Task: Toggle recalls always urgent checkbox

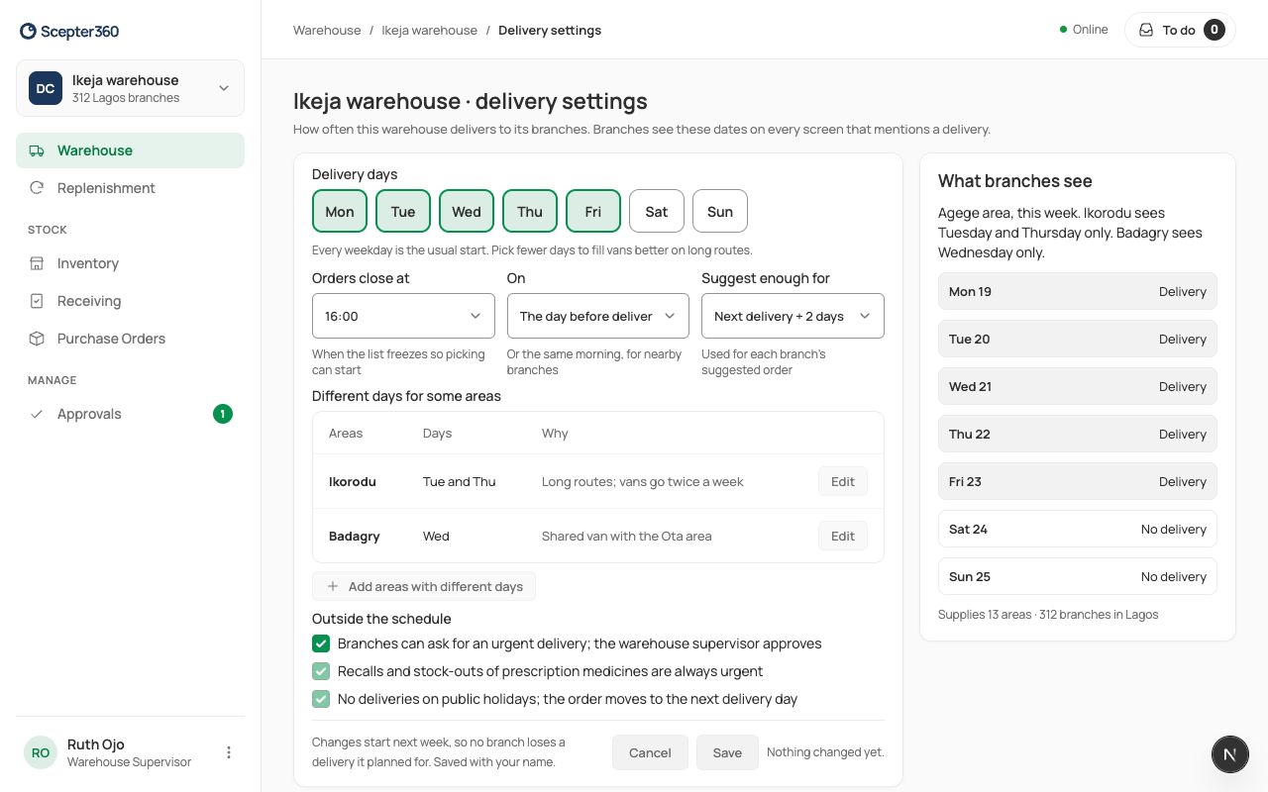Action: pyautogui.click(x=321, y=671)
